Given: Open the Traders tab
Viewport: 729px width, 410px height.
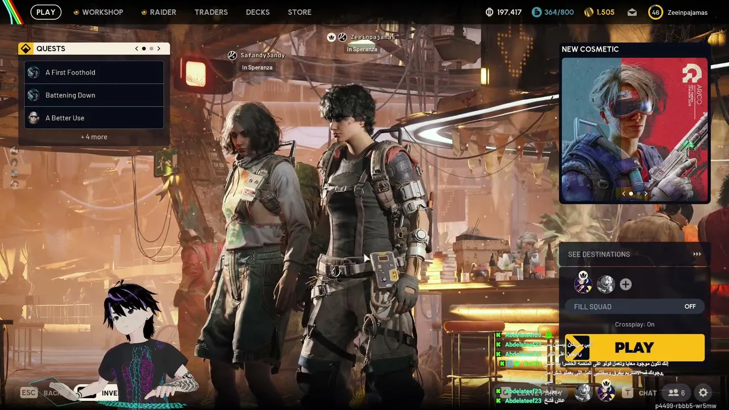Looking at the screenshot, I should (x=211, y=12).
